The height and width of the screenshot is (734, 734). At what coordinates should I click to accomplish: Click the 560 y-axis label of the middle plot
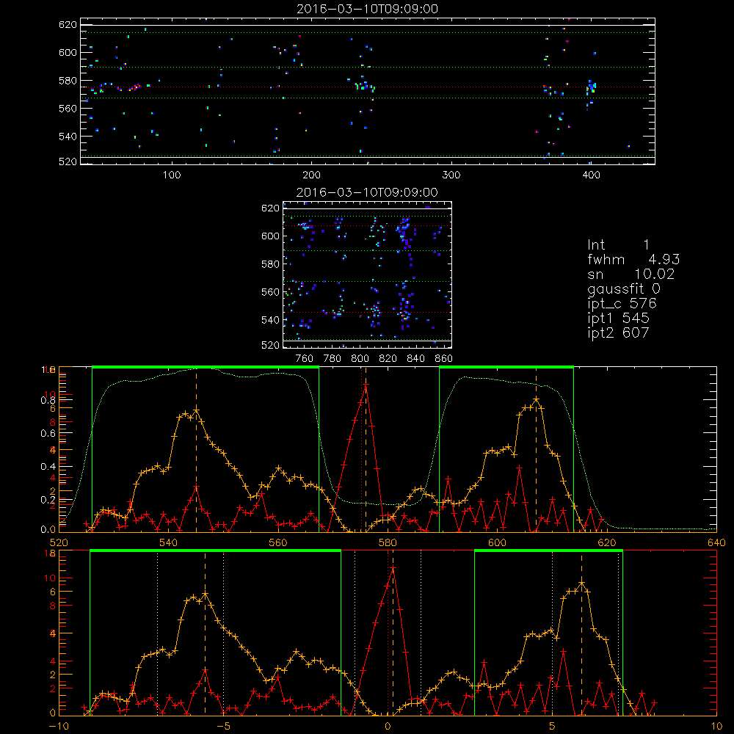pos(271,292)
